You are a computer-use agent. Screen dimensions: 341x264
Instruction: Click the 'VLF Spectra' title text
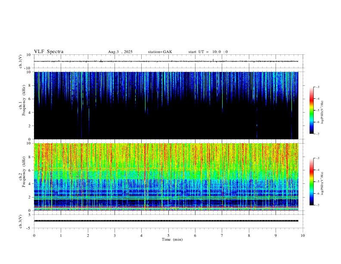(x=49, y=51)
